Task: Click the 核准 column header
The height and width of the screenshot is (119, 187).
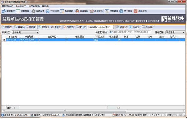Action: pyautogui.click(x=126, y=37)
